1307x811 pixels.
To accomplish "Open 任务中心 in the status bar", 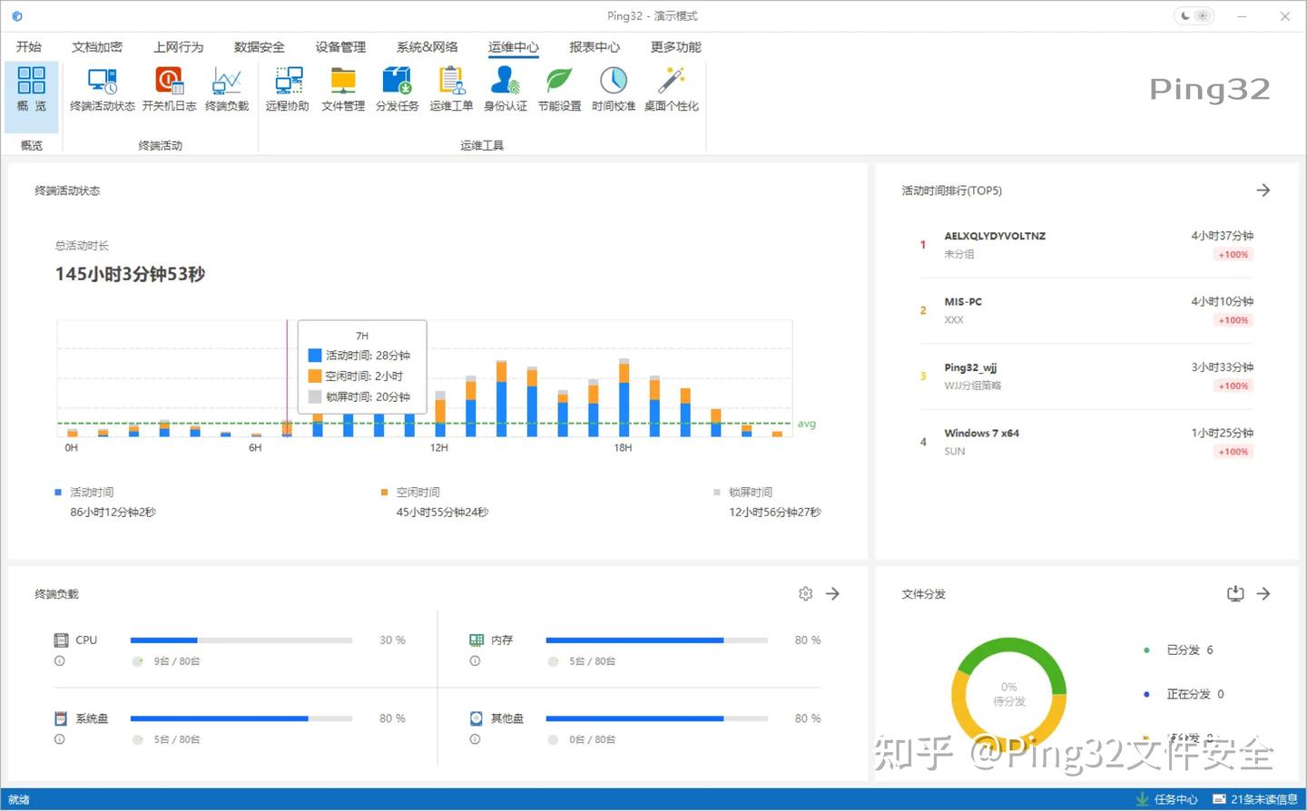I will [x=1175, y=799].
